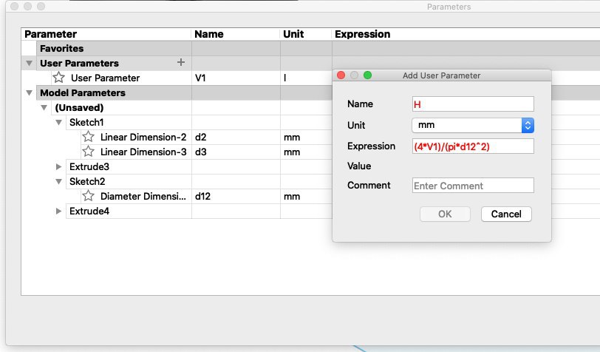Screen dimensions: 600x352
Task: Select the User Parameter row label
Action: [105, 78]
